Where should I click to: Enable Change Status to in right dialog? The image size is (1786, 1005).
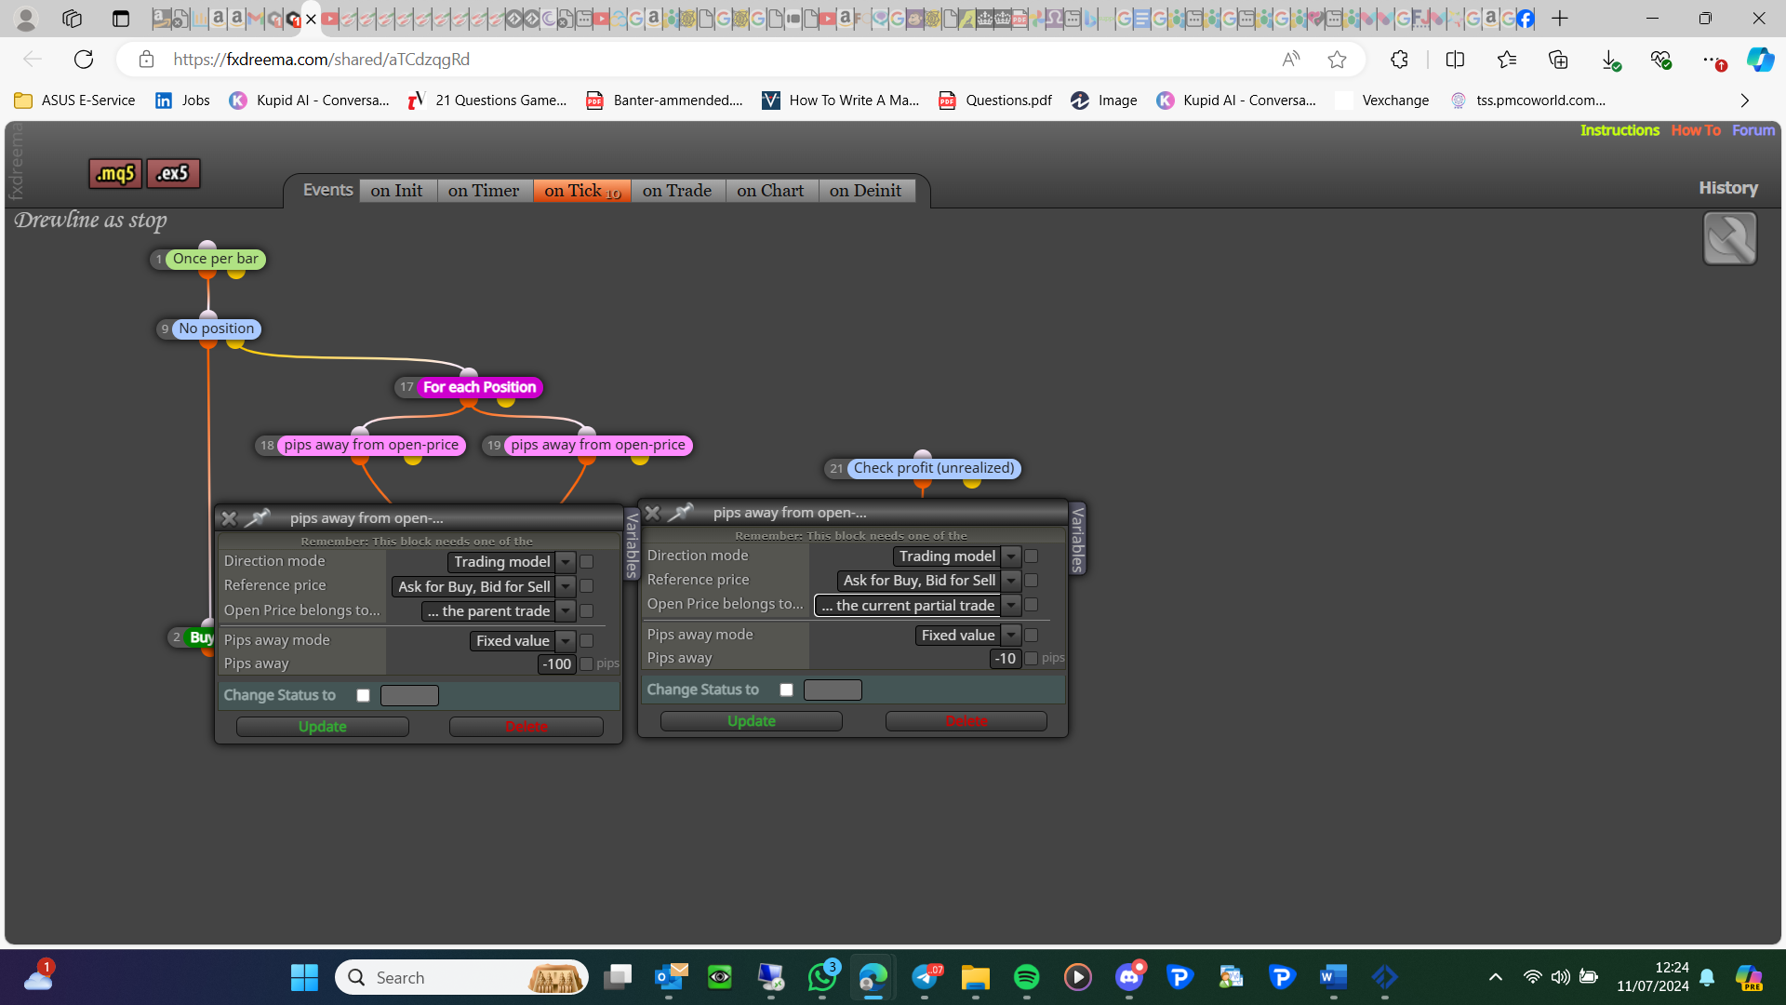click(x=786, y=690)
